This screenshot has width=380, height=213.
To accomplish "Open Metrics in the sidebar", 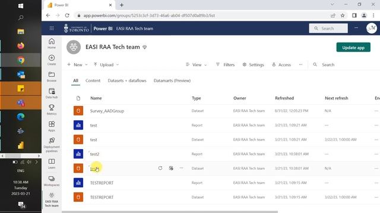I will (52, 109).
